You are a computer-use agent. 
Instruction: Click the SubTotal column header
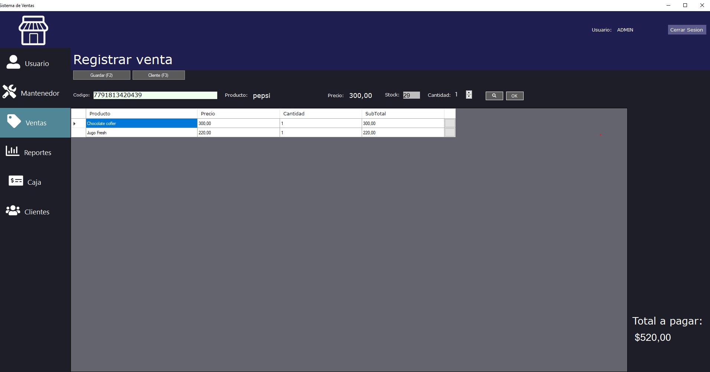point(403,113)
